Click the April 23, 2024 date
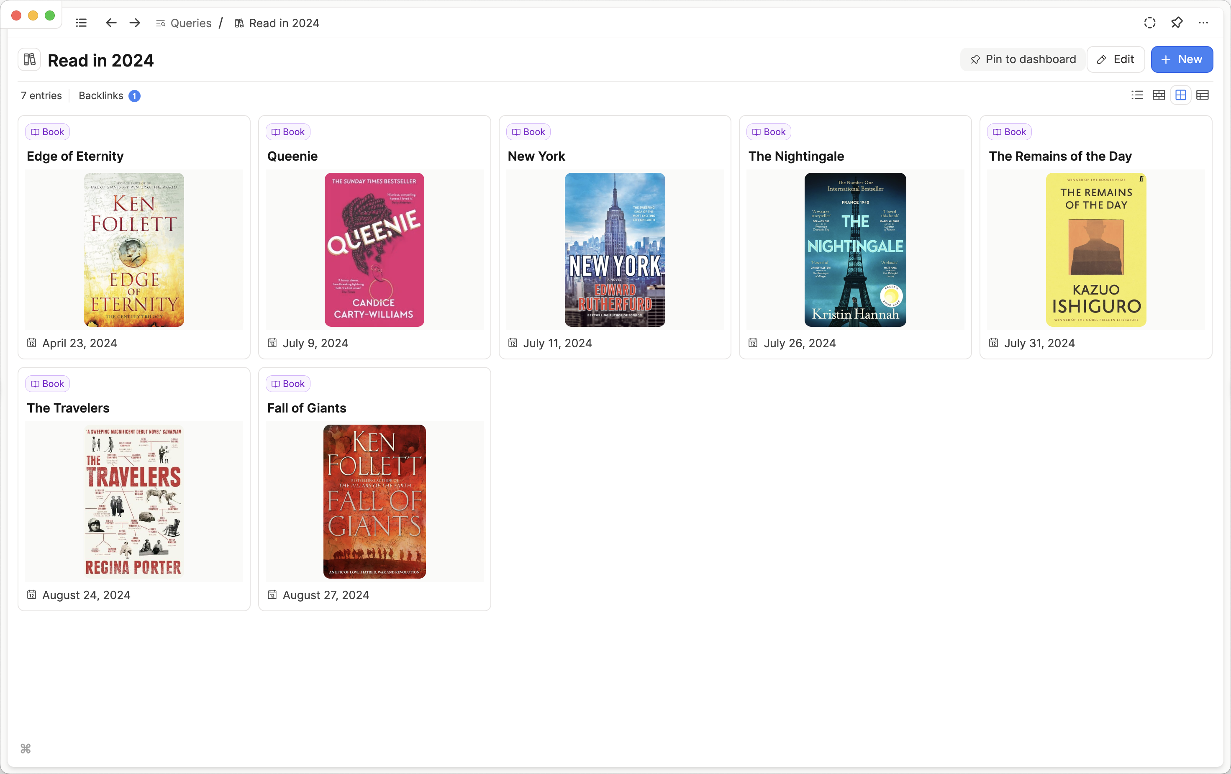This screenshot has height=774, width=1231. click(x=79, y=343)
